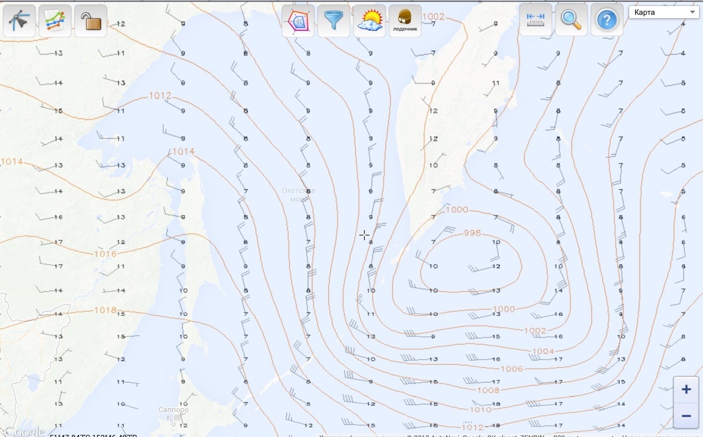Toggle the padlock lock icon
Viewport: 703px width, 437px height.
[x=91, y=21]
